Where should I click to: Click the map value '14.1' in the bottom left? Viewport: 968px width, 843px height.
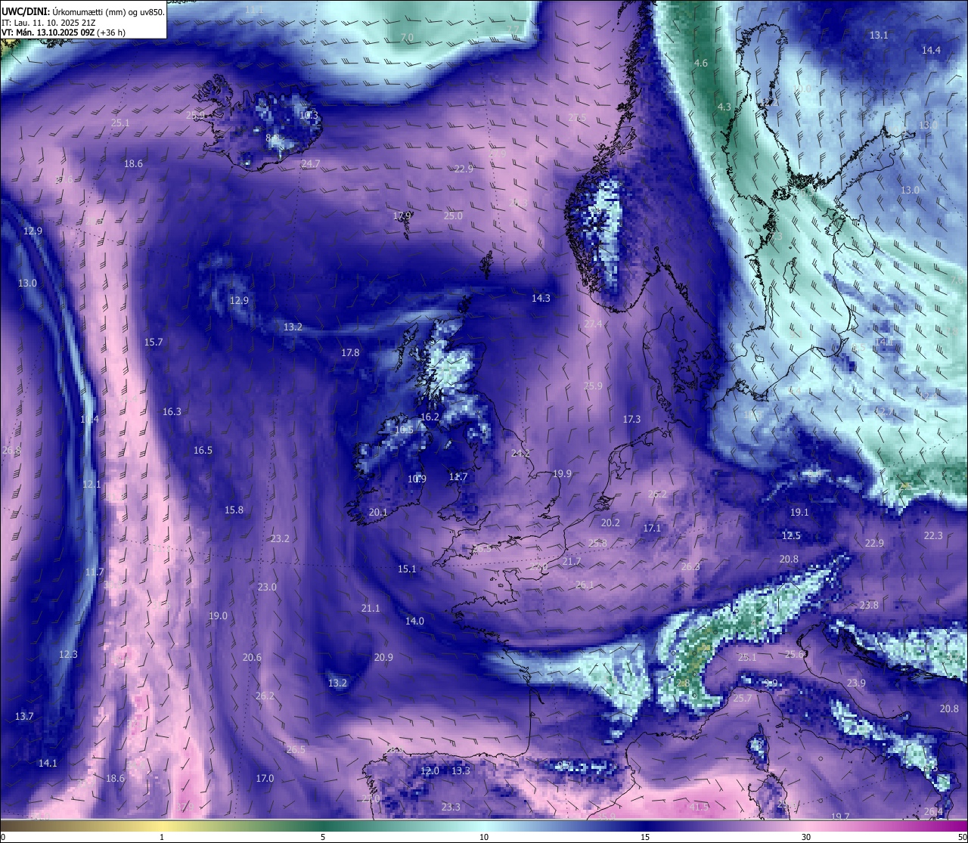[x=48, y=763]
